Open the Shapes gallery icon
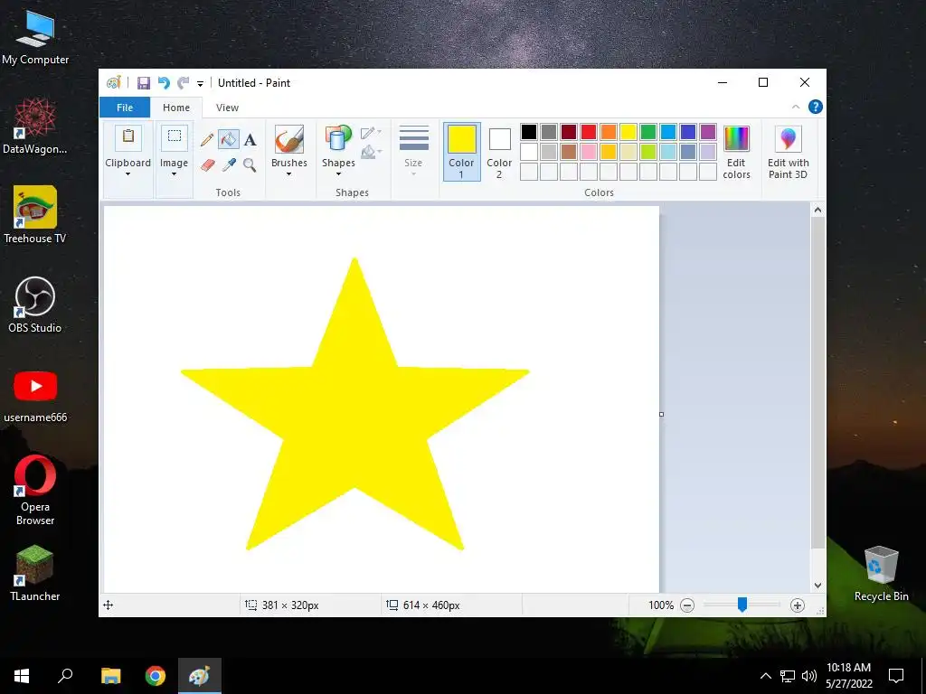Image resolution: width=926 pixels, height=694 pixels. pyautogui.click(x=338, y=139)
